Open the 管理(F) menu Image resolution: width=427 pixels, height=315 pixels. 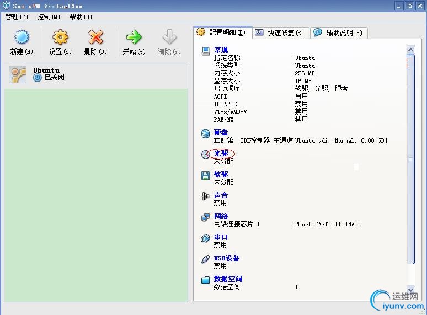click(x=17, y=17)
